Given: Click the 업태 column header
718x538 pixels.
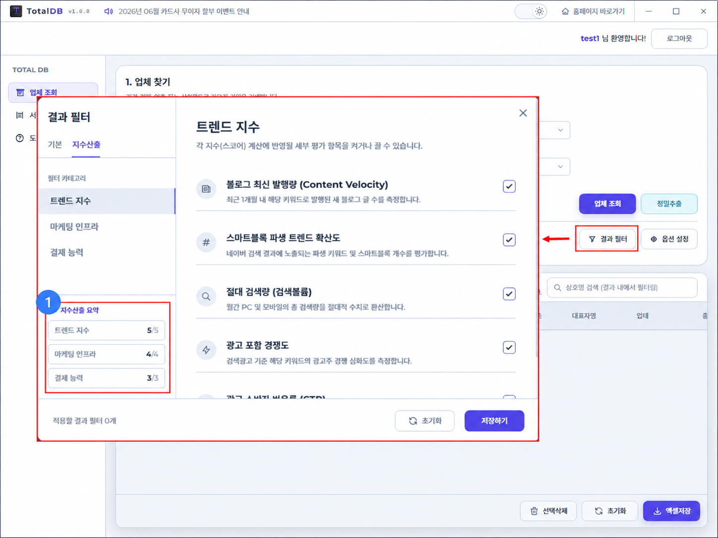Looking at the screenshot, I should coord(642,316).
